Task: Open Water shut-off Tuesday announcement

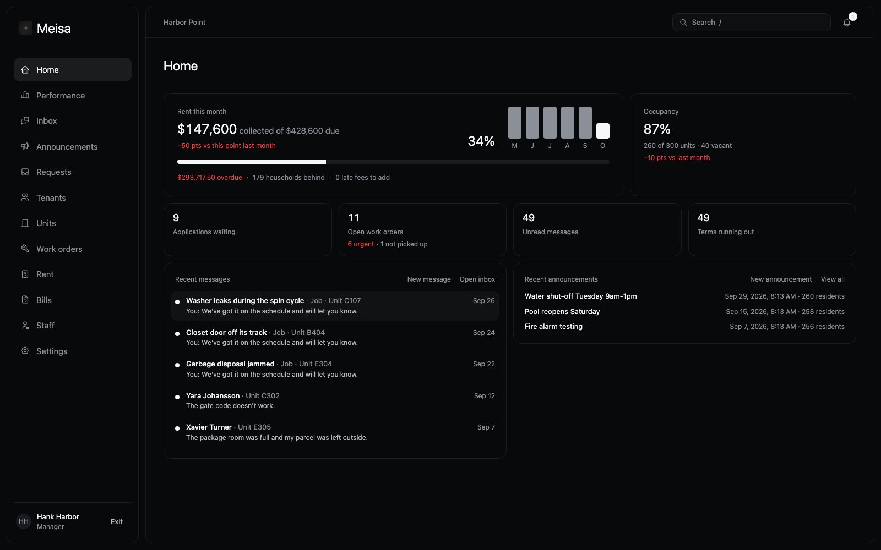Action: [x=684, y=296]
